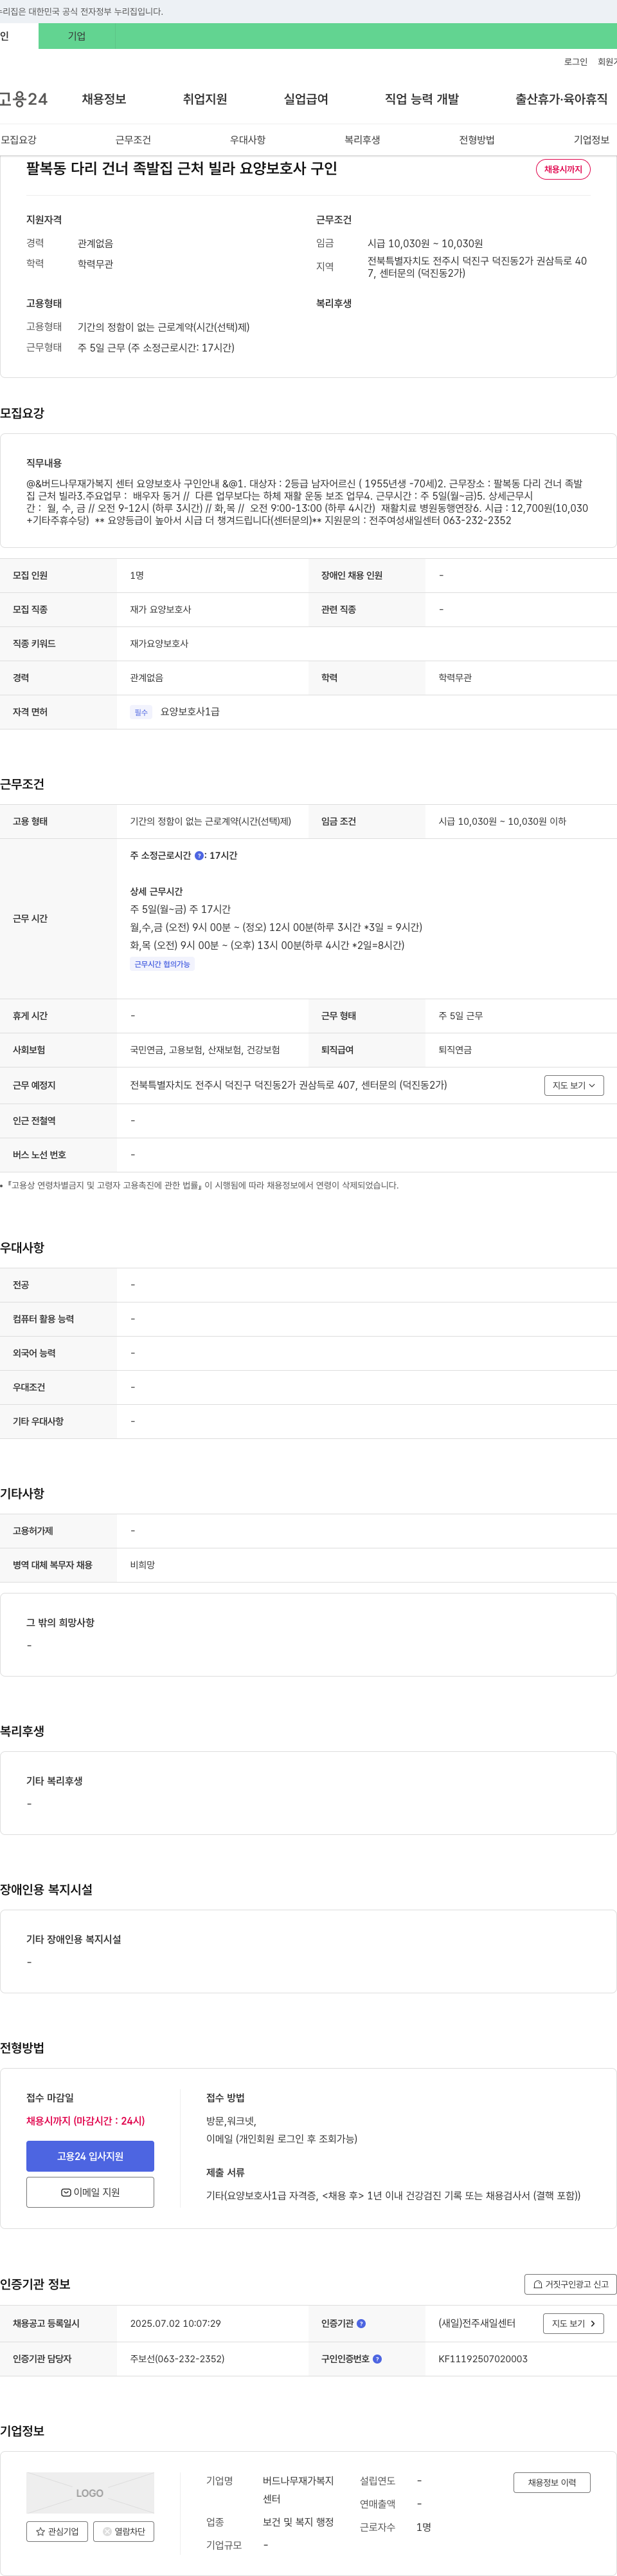
Task: Click the 로그인 link
Action: click(575, 62)
